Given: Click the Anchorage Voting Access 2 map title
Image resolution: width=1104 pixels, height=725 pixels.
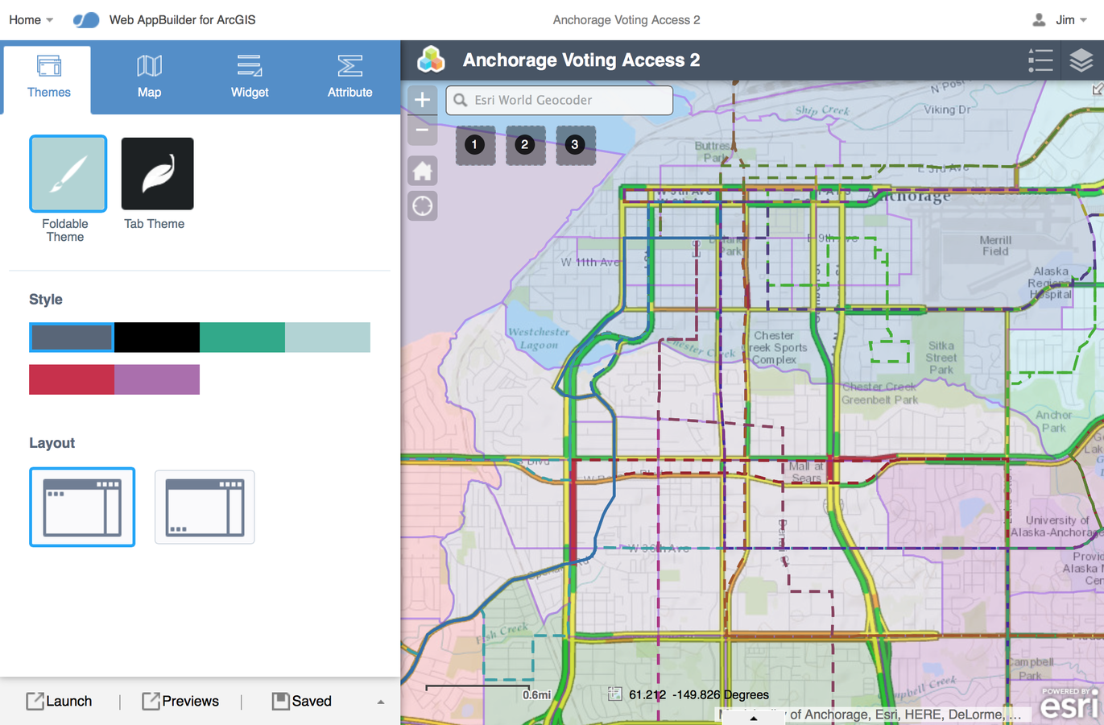Looking at the screenshot, I should tap(581, 60).
